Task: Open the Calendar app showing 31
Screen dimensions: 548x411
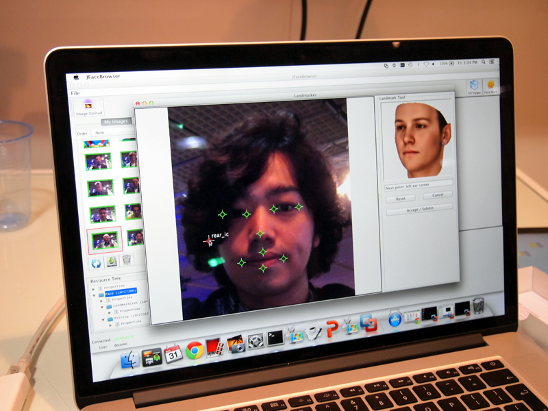Action: tap(173, 353)
